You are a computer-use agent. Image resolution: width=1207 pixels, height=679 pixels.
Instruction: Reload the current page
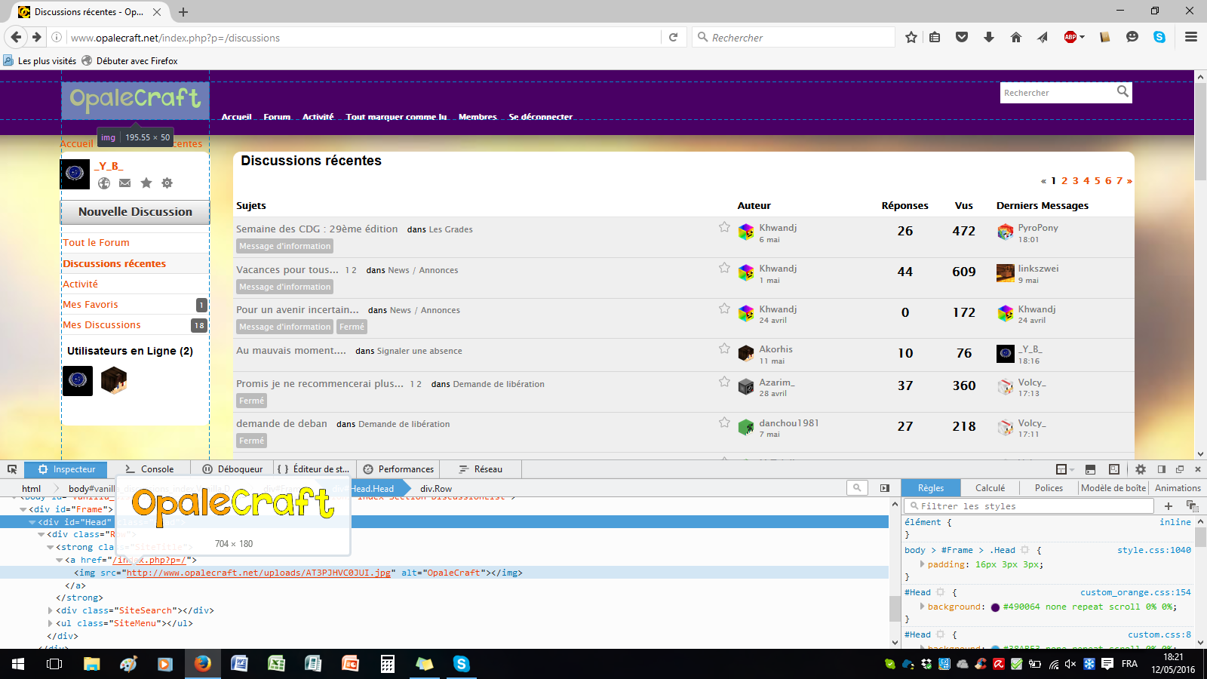673,37
